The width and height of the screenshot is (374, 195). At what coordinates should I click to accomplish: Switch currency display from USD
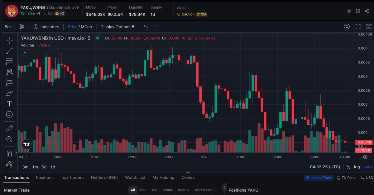[367, 178]
